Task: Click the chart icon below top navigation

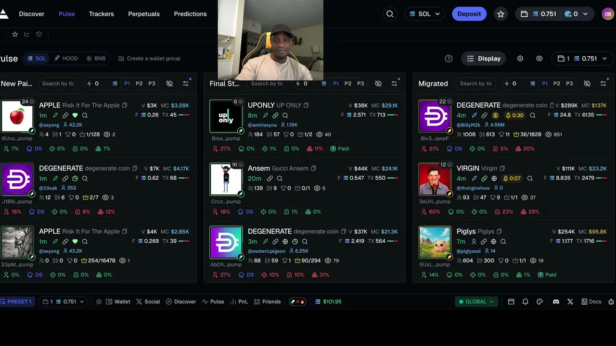Action: click(27, 34)
